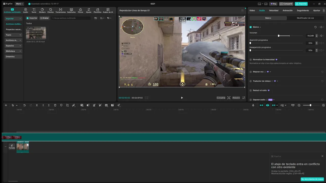Select the imported mp4 video thumbnail

(x=36, y=33)
